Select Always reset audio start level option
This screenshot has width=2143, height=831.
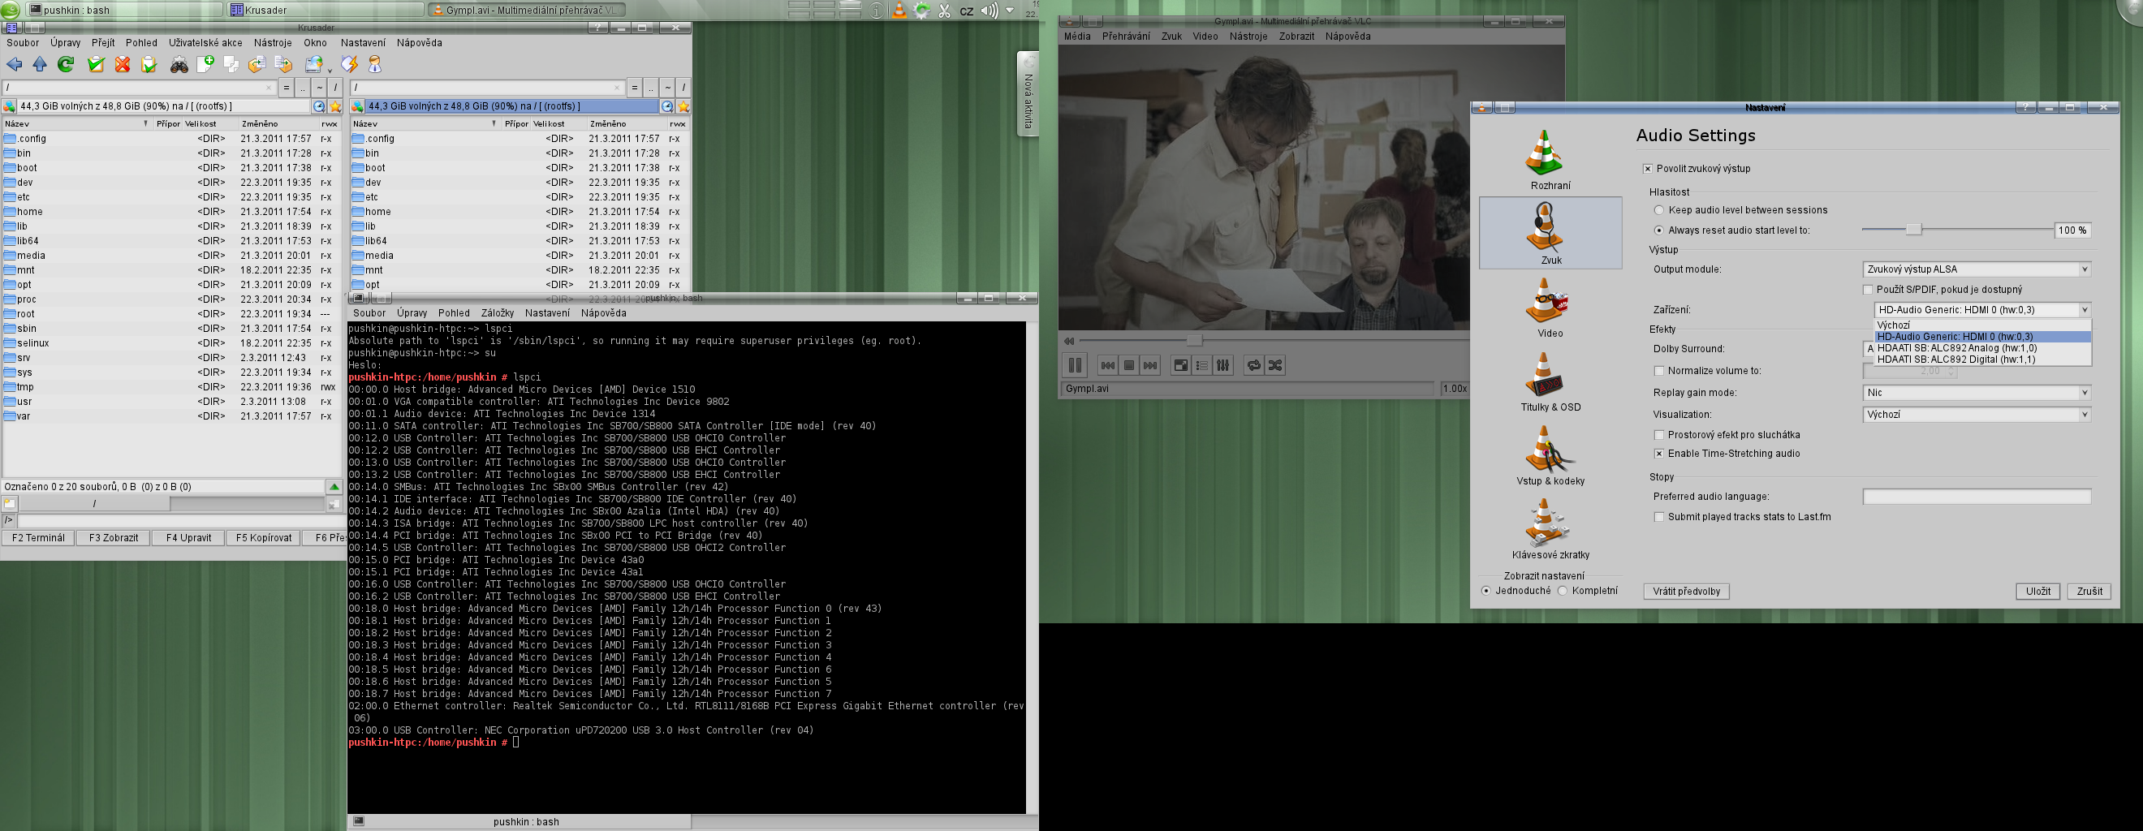[x=1659, y=230]
